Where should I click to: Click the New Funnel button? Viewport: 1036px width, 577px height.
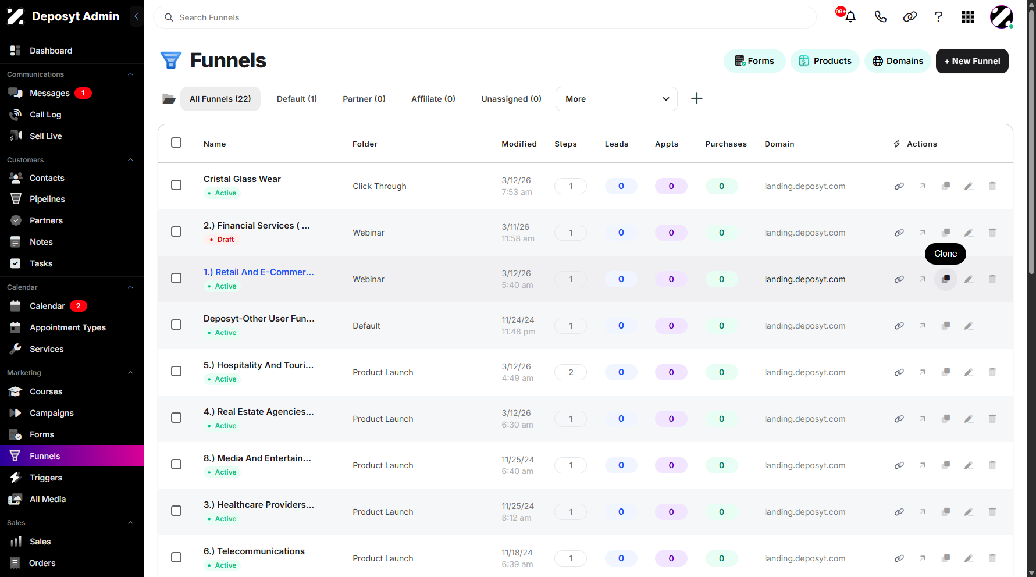coord(972,61)
